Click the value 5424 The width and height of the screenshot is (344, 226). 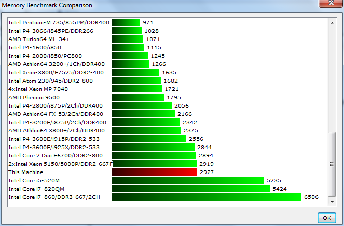[280, 189]
